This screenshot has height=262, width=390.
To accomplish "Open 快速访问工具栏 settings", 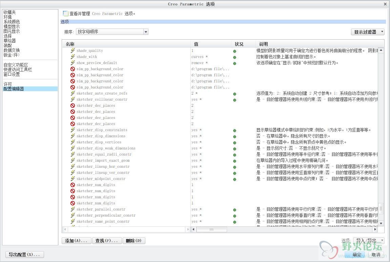I will point(18,69).
